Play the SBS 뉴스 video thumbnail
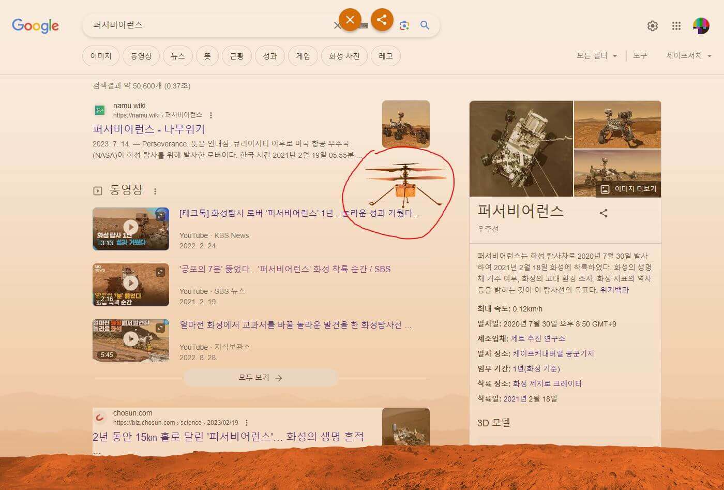 click(131, 285)
